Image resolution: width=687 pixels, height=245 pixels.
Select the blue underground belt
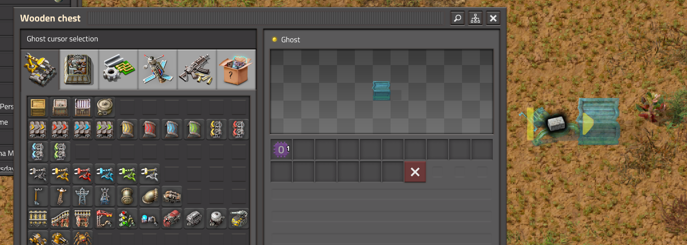(172, 130)
